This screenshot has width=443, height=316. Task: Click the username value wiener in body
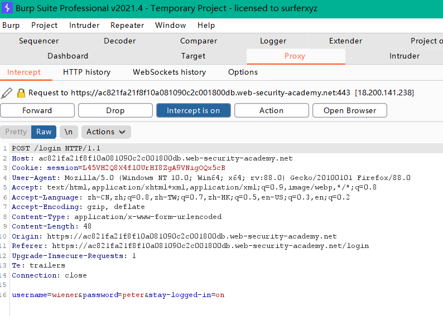click(x=65, y=295)
